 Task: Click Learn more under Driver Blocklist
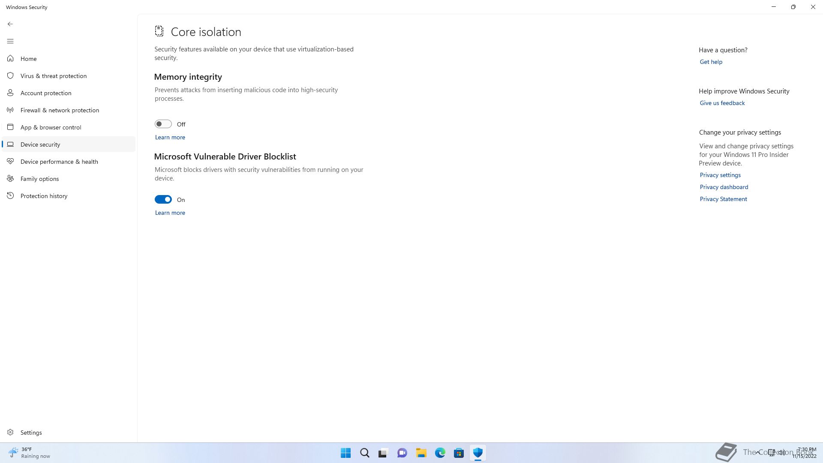(x=170, y=213)
